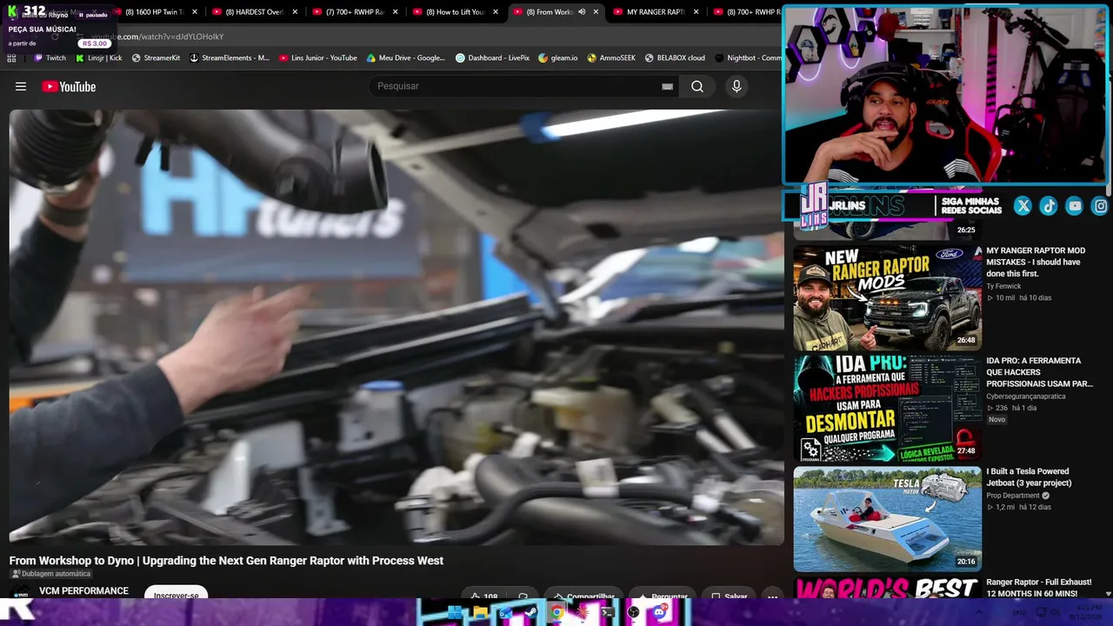The image size is (1113, 626).
Task: Click the 'Cybersegurançanapratica' channel name
Action: tap(1025, 396)
